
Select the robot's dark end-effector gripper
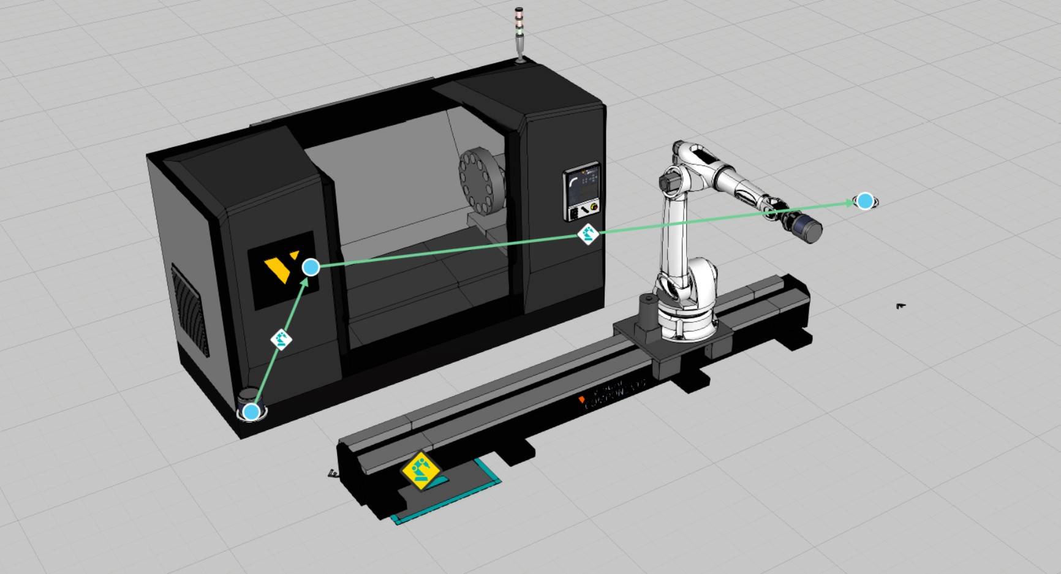click(805, 227)
